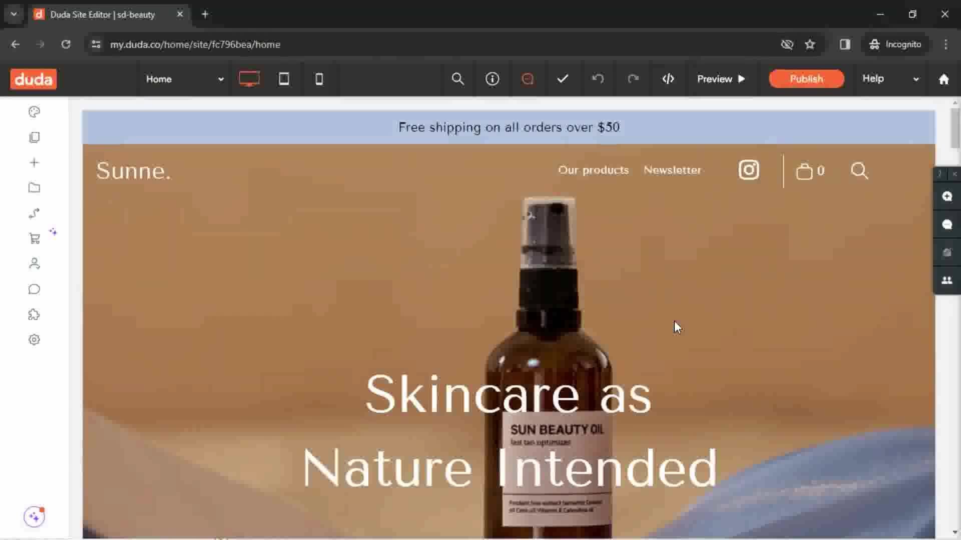The image size is (961, 540).
Task: Open the Design theme palette panel
Action: point(34,111)
